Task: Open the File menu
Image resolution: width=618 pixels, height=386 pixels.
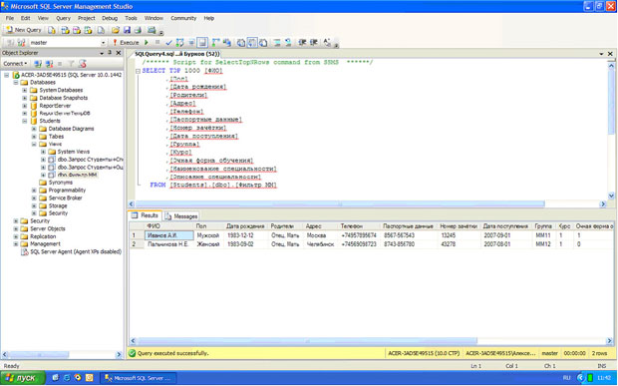Action: pos(9,18)
